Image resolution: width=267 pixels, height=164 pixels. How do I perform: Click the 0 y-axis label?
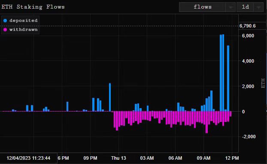pos(243,112)
